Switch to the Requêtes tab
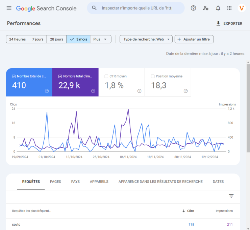Viewport: 250px width, 230px height. point(31,182)
